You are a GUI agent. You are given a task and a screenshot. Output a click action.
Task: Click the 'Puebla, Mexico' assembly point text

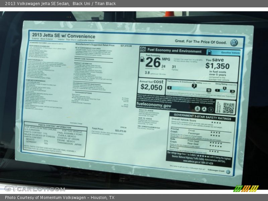coord(67,136)
